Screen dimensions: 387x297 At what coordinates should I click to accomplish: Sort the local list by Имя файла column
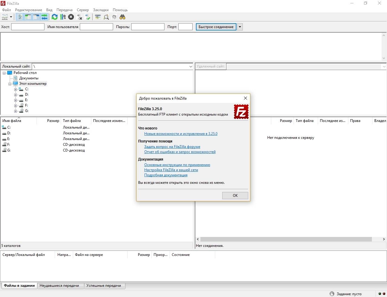(x=19, y=121)
